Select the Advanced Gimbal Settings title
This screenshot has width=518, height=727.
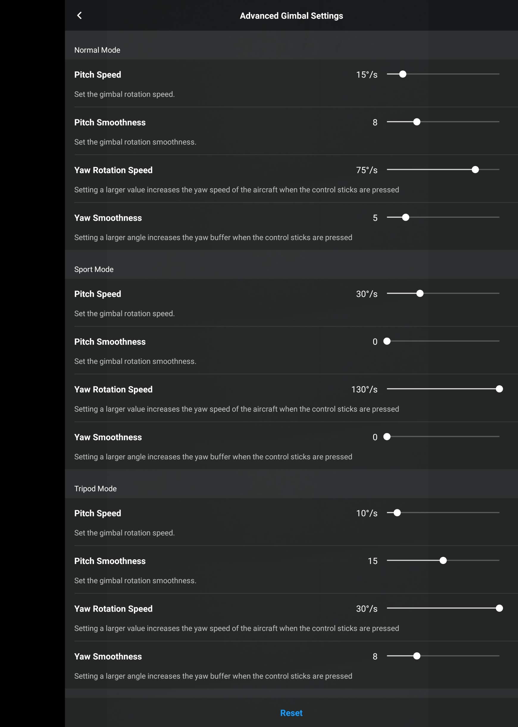tap(291, 16)
